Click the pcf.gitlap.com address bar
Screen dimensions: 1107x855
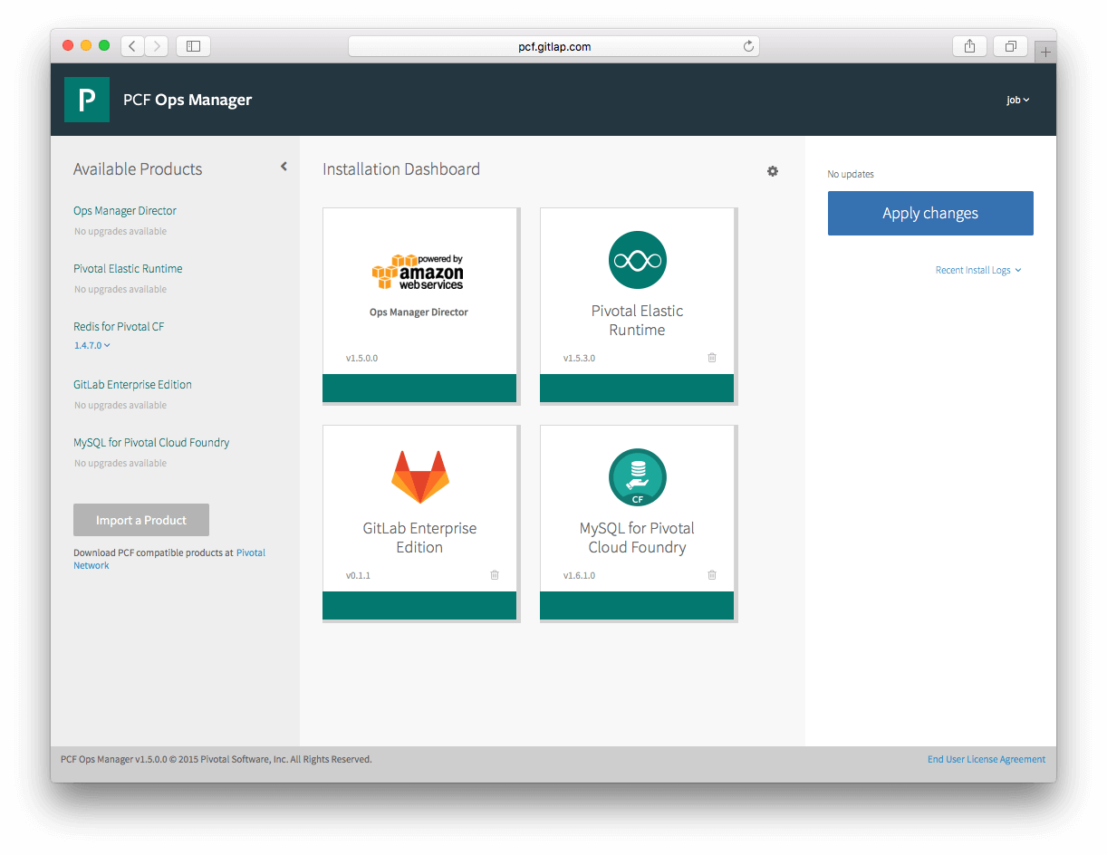click(x=553, y=46)
